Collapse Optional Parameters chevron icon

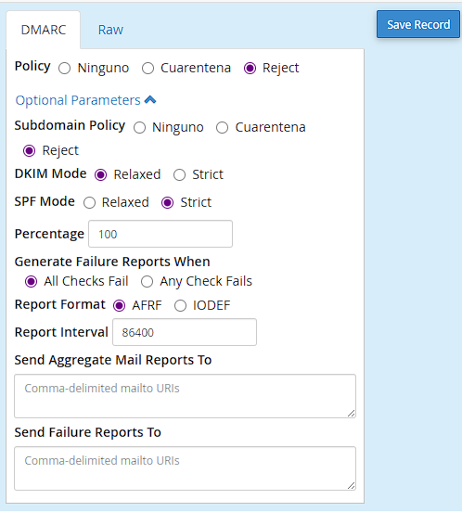pyautogui.click(x=150, y=99)
